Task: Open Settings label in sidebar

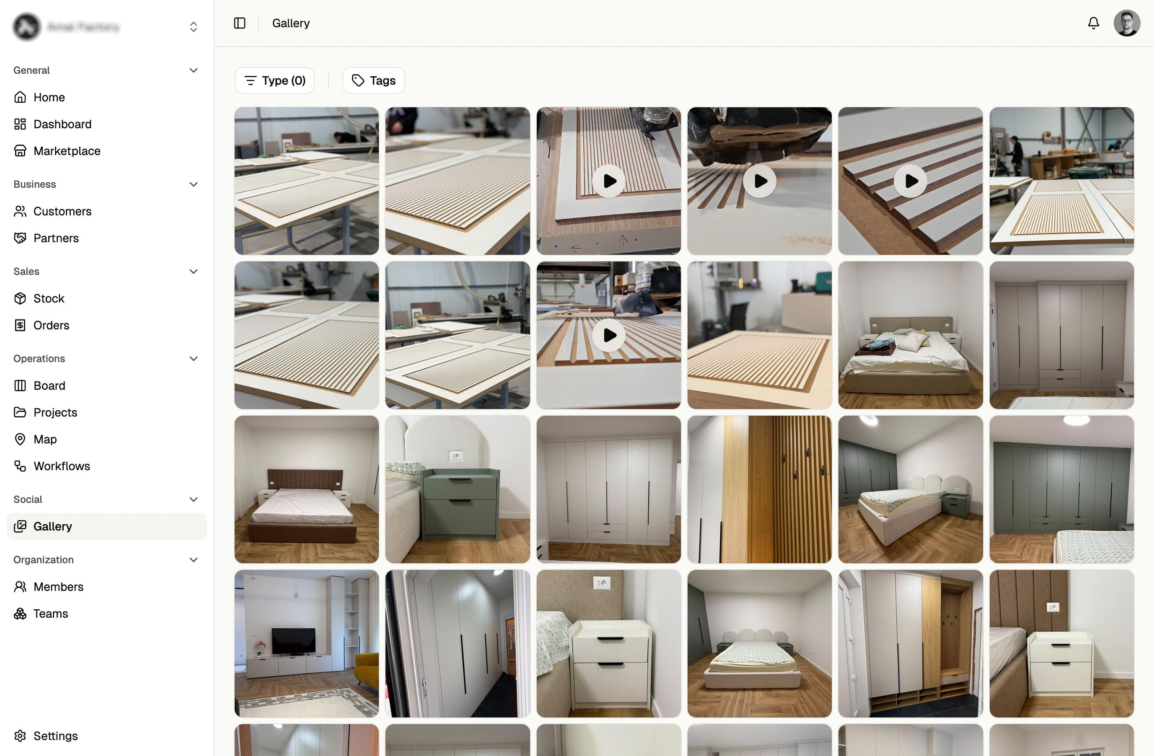Action: pyautogui.click(x=56, y=736)
